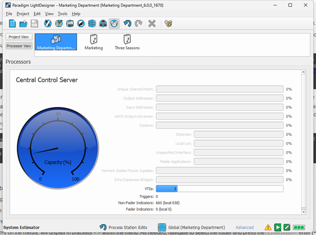Switch to Project View
Viewport: 316px width, 235px height.
tap(19, 37)
